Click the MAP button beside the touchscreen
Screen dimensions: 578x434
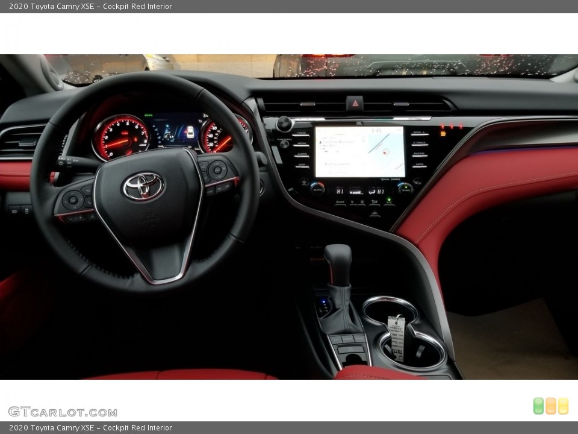coord(302,166)
